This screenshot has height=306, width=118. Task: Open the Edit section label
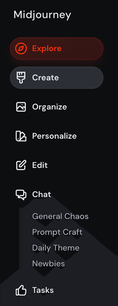pos(40,165)
